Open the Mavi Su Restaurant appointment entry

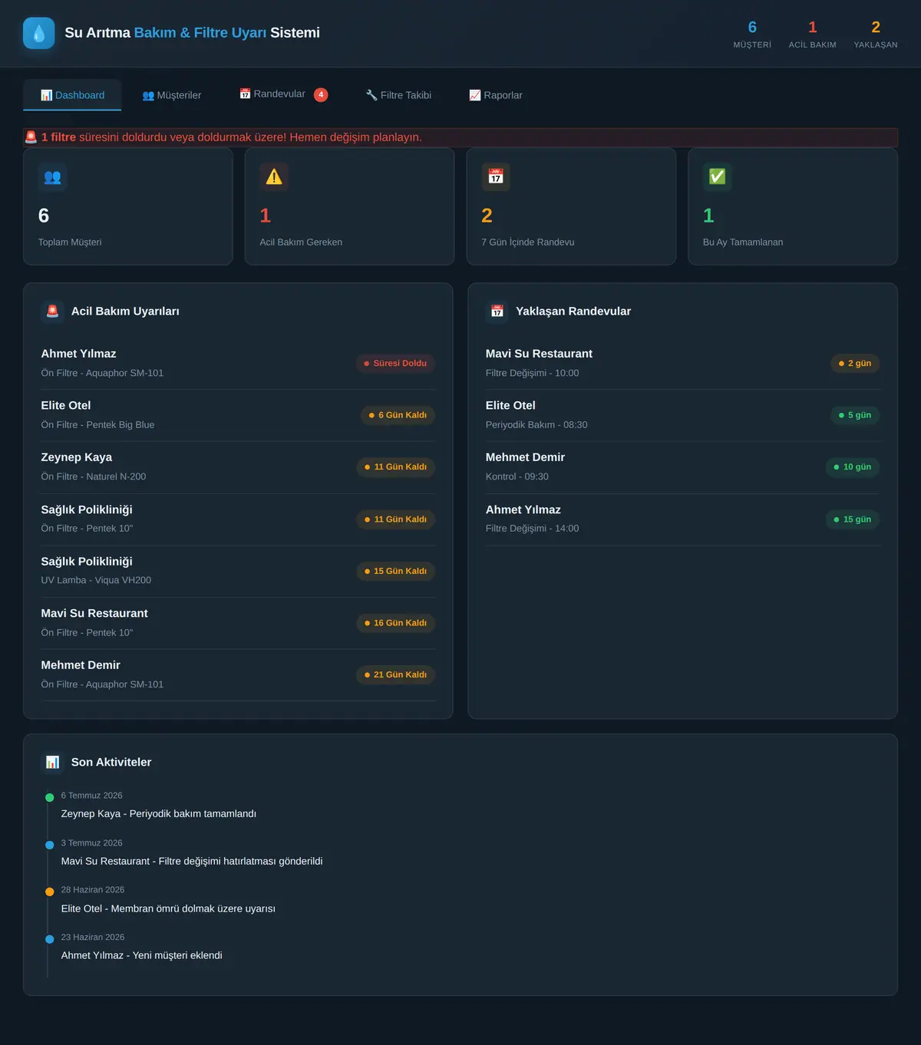pyautogui.click(x=682, y=363)
